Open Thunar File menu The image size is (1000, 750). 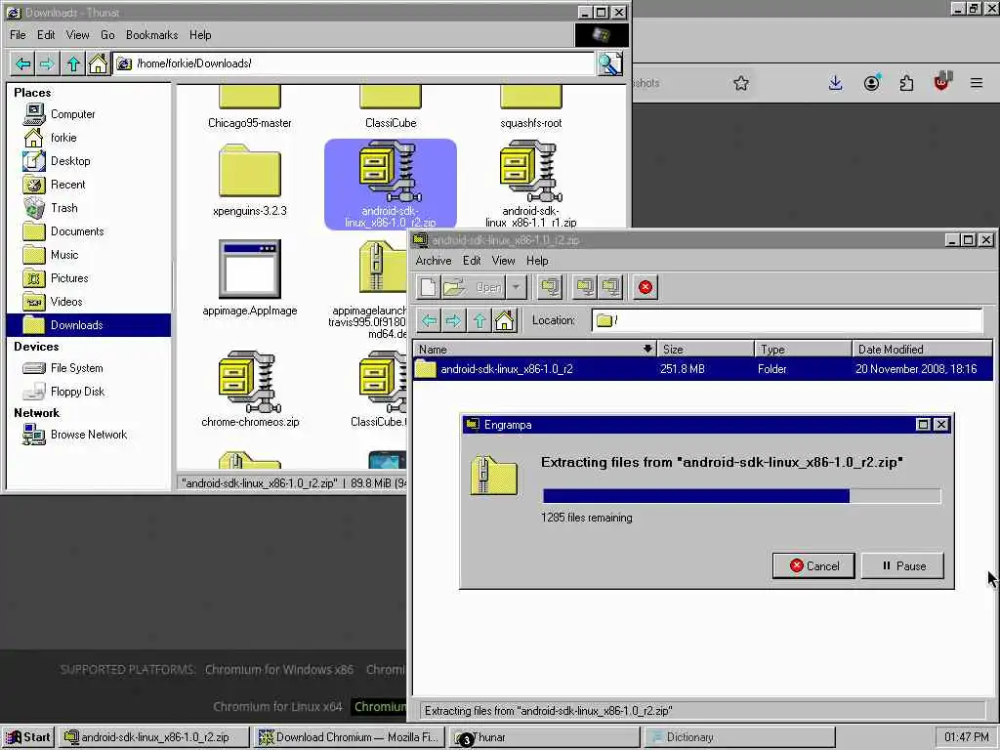pyautogui.click(x=18, y=35)
